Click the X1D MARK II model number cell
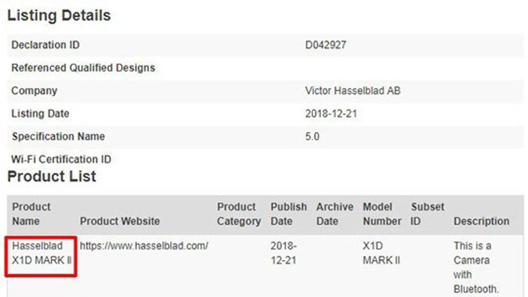Screen dimensions: 528x297 pyautogui.click(x=381, y=253)
